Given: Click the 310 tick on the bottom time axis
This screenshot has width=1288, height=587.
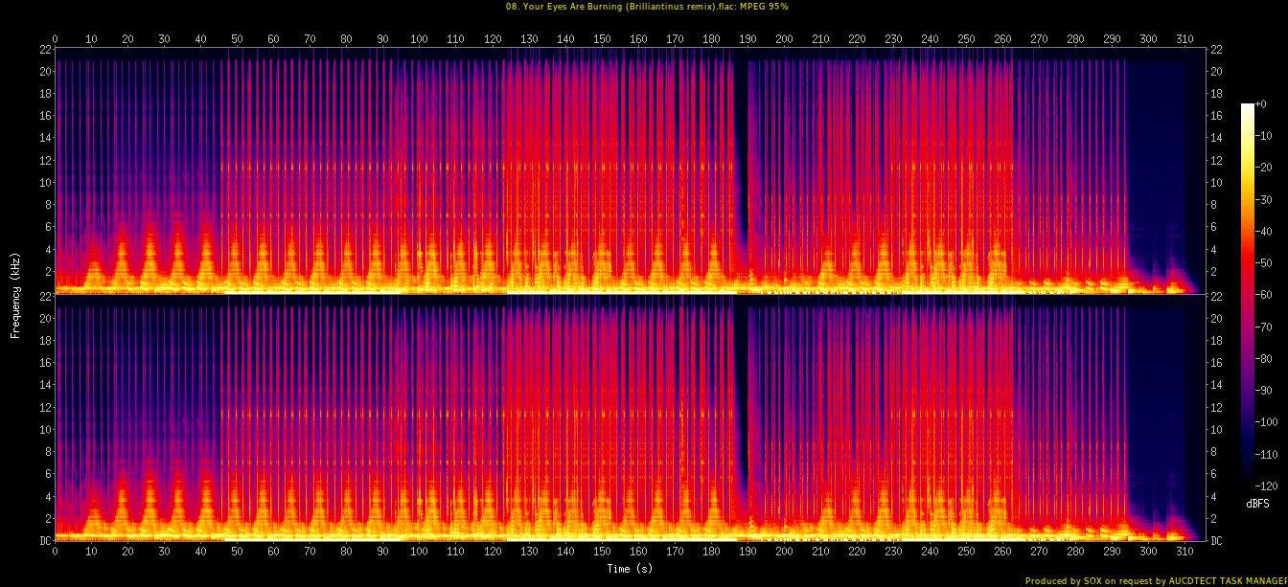Looking at the screenshot, I should (1184, 552).
